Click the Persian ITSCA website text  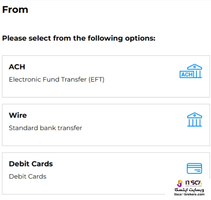click(189, 189)
